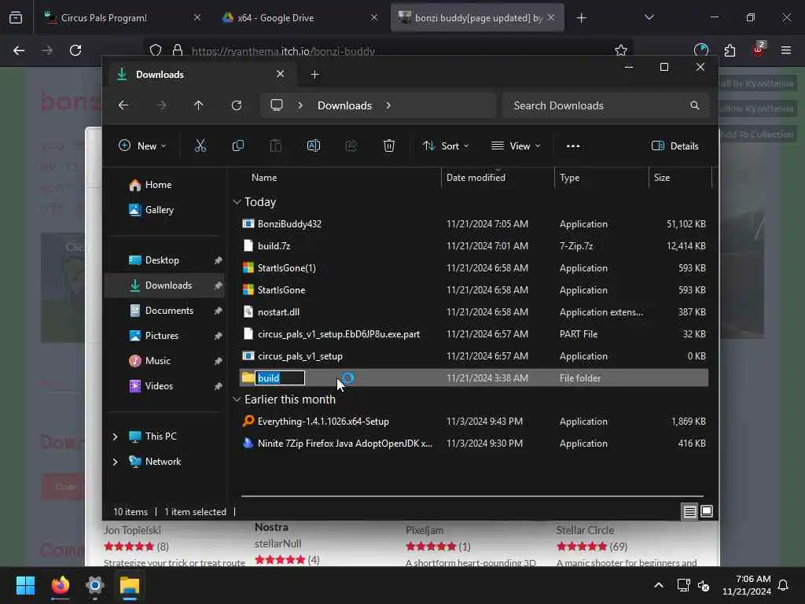Switch to x64 - Google Drive tab

(x=300, y=18)
